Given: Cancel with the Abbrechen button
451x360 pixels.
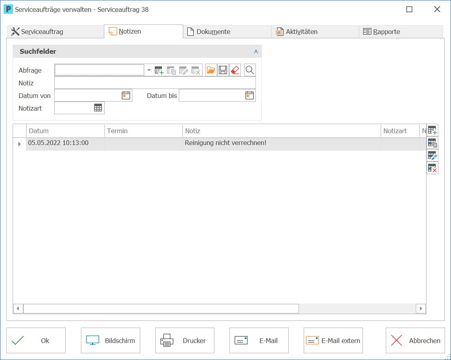Looking at the screenshot, I should tap(415, 340).
